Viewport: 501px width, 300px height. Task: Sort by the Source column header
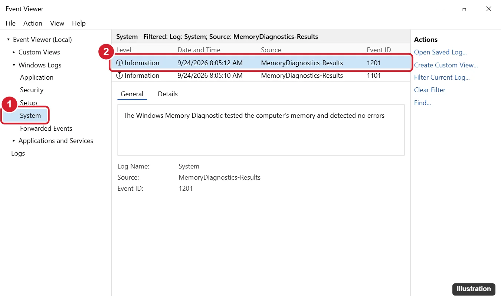point(271,50)
